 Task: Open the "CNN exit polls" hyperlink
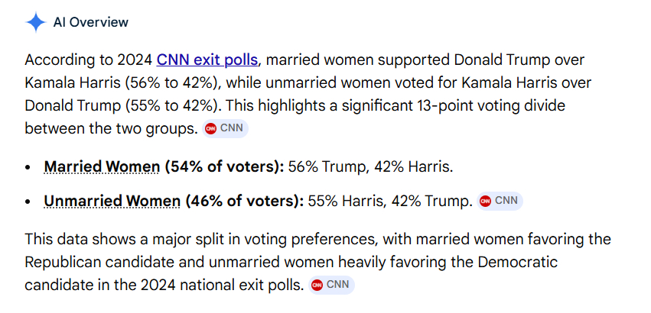(x=207, y=60)
